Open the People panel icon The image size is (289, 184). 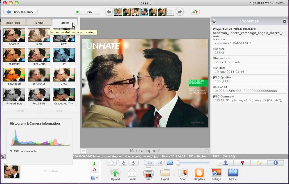[x=225, y=163]
